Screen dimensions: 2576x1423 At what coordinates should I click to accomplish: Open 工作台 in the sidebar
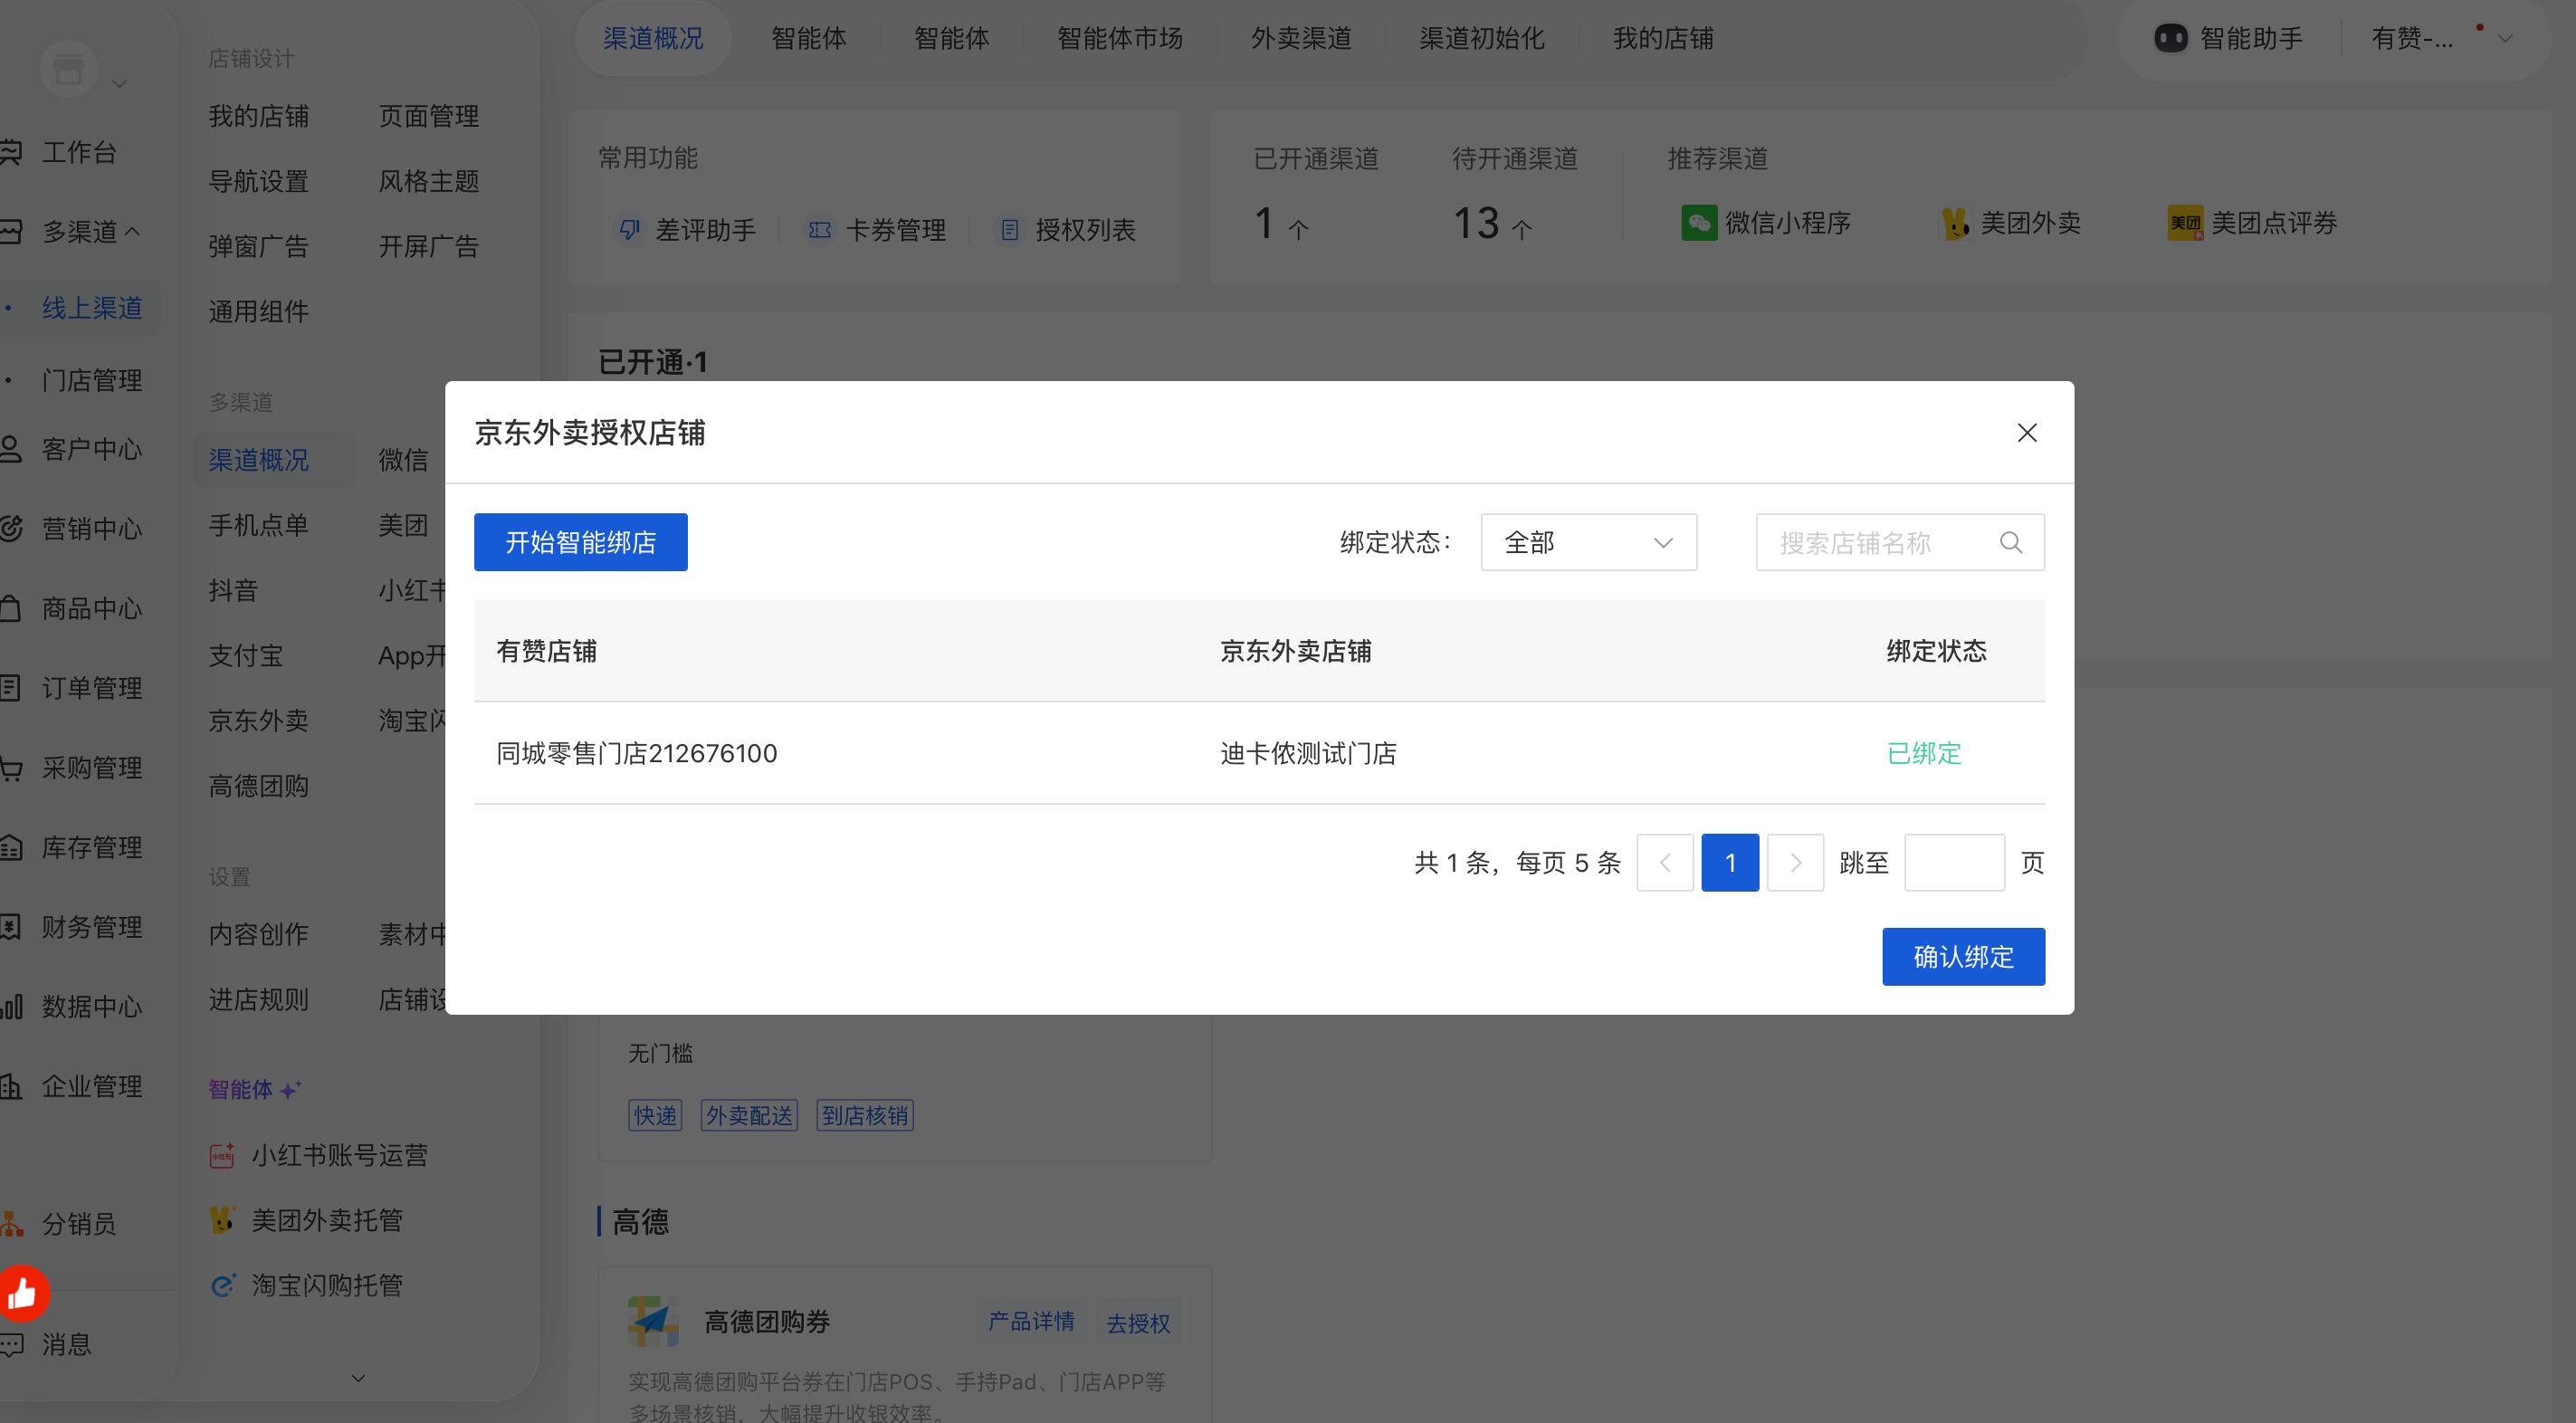pos(79,152)
